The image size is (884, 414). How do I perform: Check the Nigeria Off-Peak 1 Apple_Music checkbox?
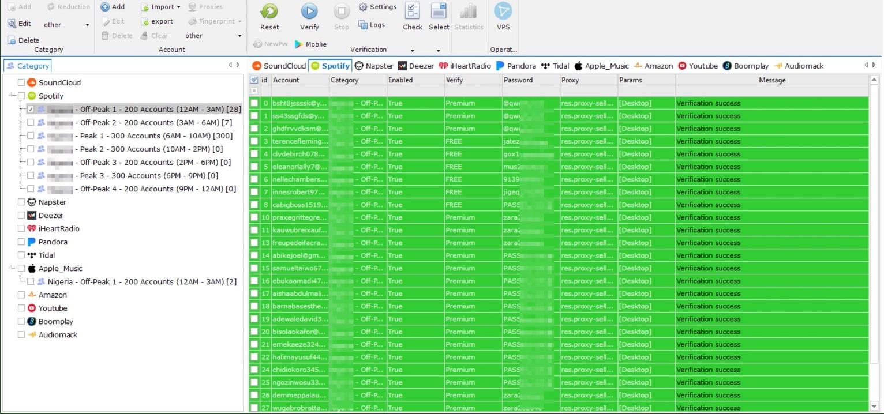tap(31, 282)
